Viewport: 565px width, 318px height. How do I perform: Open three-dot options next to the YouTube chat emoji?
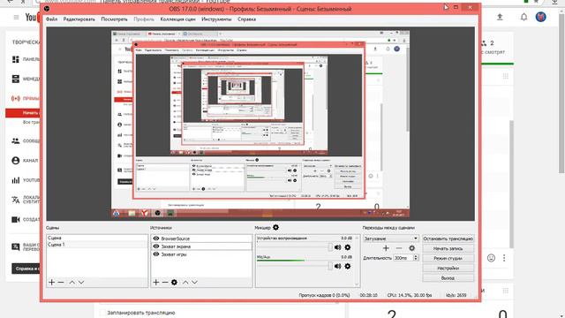504,258
